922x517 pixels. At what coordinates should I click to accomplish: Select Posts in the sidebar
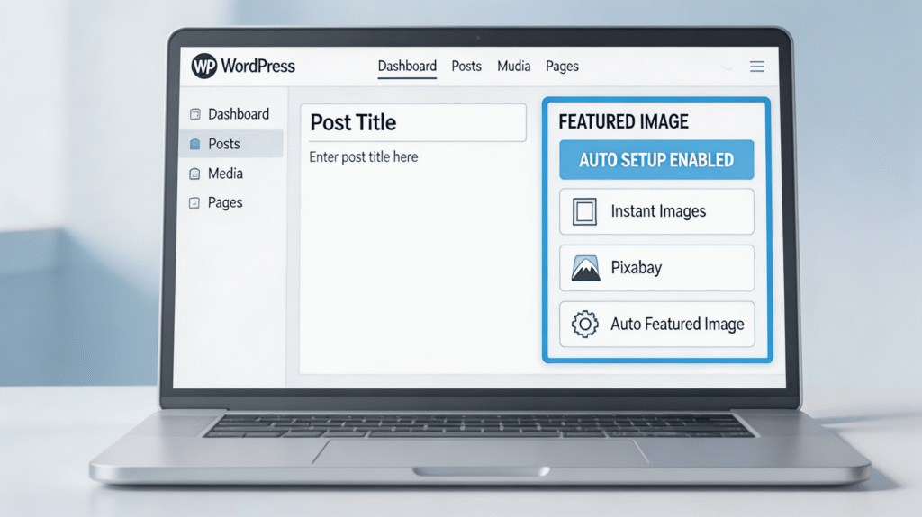[231, 144]
